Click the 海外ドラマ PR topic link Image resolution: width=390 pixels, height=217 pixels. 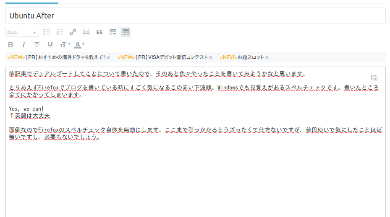click(x=56, y=57)
